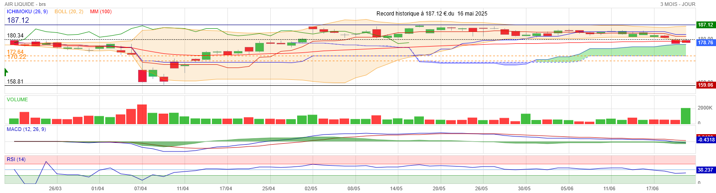Click the 14/05 date label
The width and height of the screenshot is (716, 193).
396,188
